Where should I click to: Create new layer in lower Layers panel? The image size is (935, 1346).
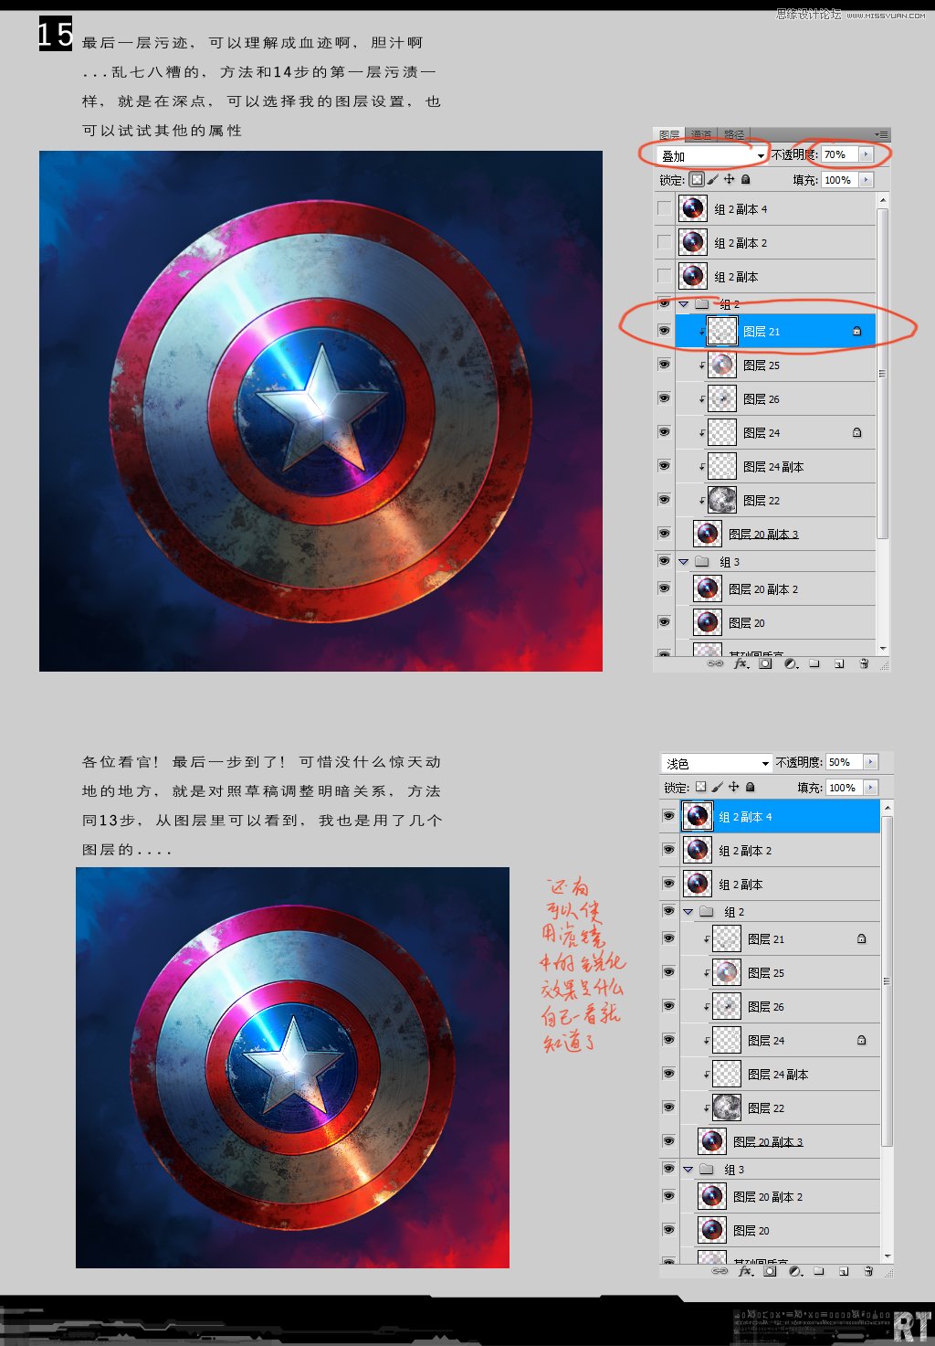pyautogui.click(x=844, y=1270)
